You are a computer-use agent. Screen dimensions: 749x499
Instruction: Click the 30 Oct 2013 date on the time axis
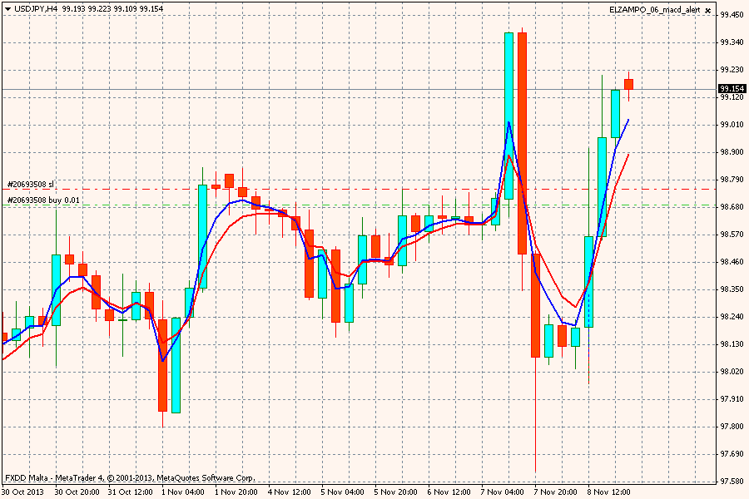(22, 492)
